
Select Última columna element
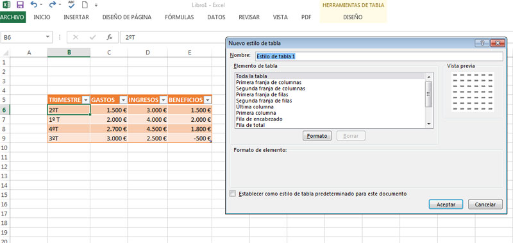pos(330,107)
